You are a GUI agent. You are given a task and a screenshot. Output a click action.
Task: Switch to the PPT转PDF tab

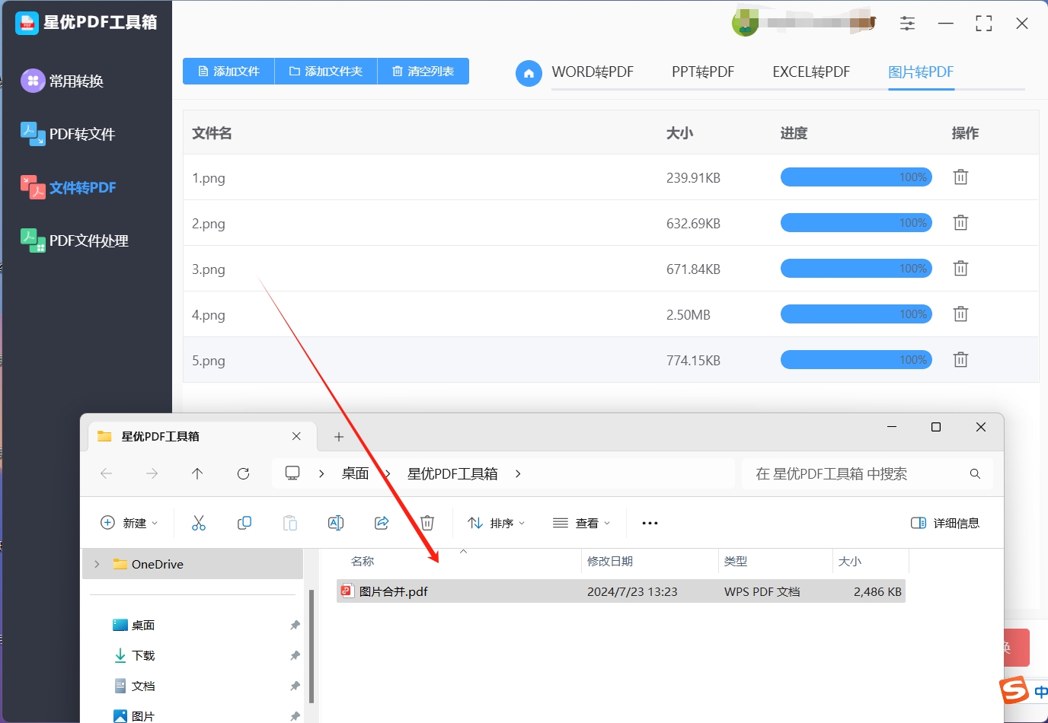703,72
